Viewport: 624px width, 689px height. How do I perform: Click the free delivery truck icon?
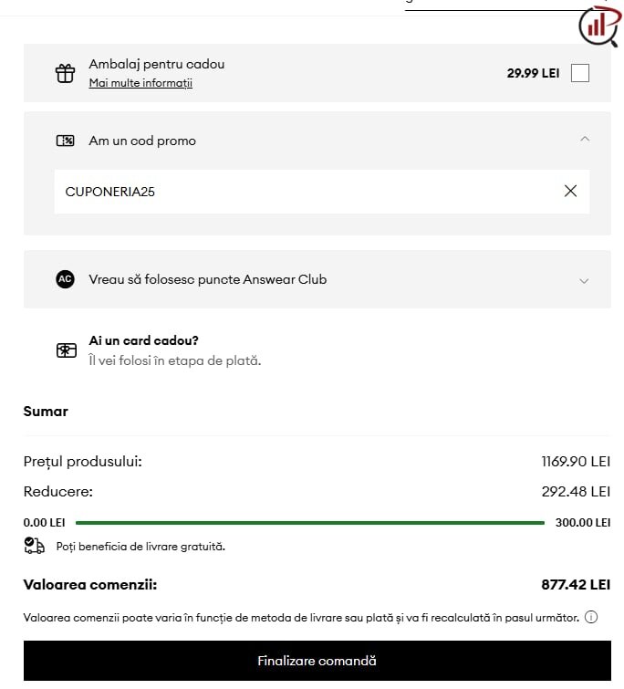point(34,546)
